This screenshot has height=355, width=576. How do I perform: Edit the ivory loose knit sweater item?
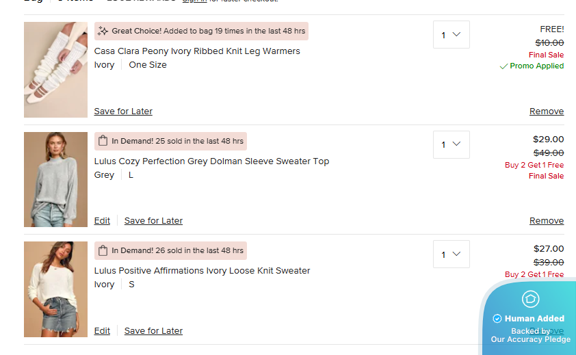coord(102,331)
